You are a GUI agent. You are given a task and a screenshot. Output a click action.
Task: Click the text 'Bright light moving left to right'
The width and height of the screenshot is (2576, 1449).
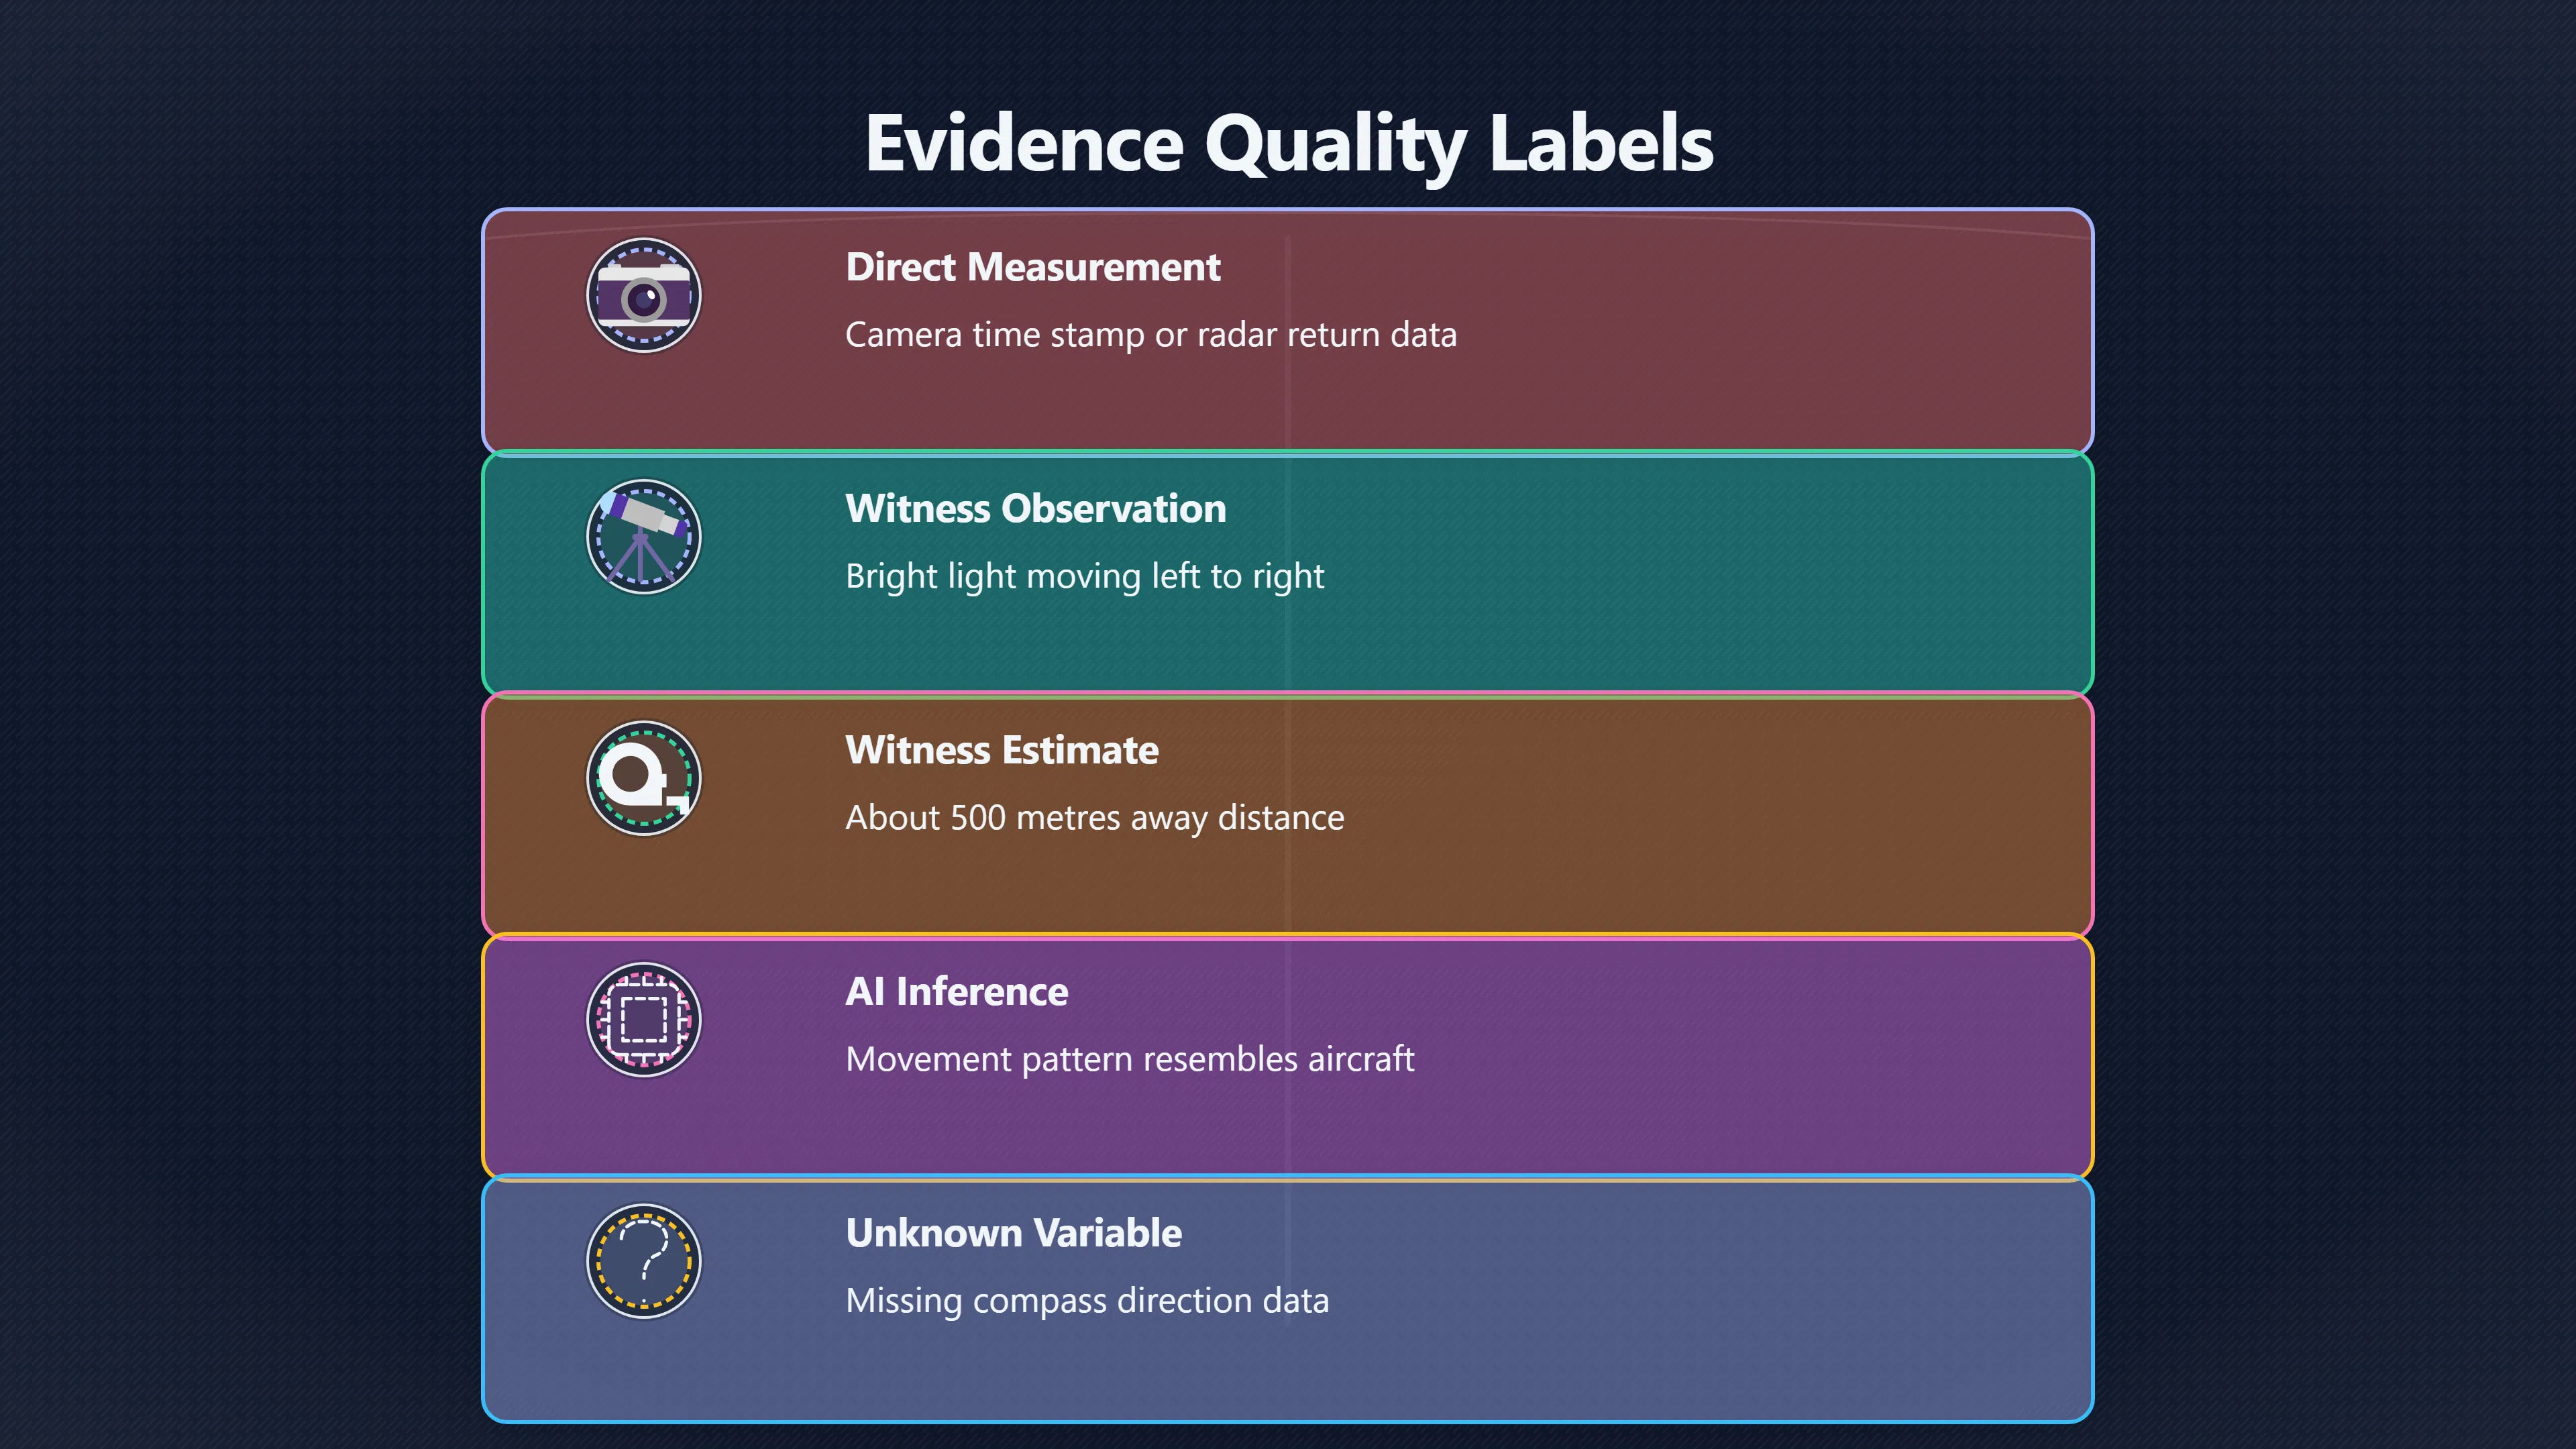coord(1084,577)
